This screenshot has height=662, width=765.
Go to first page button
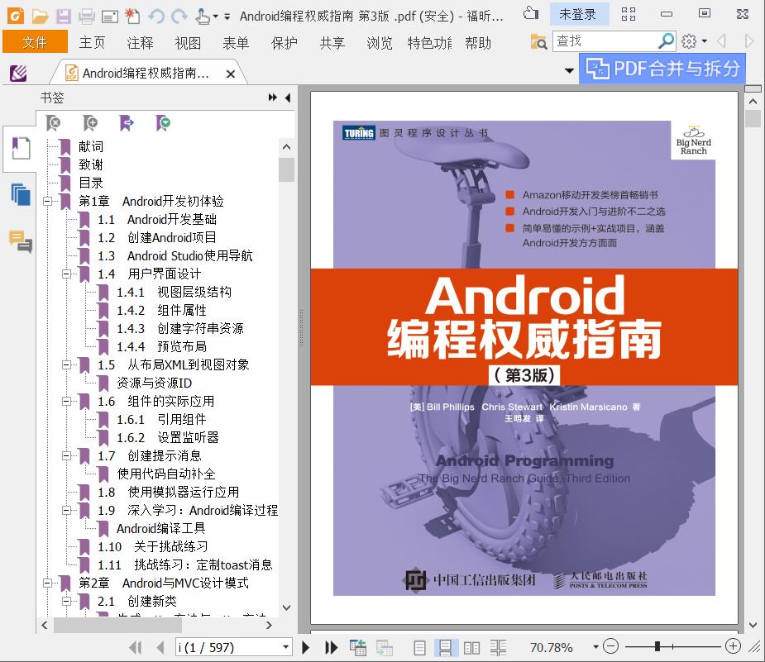pos(135,647)
